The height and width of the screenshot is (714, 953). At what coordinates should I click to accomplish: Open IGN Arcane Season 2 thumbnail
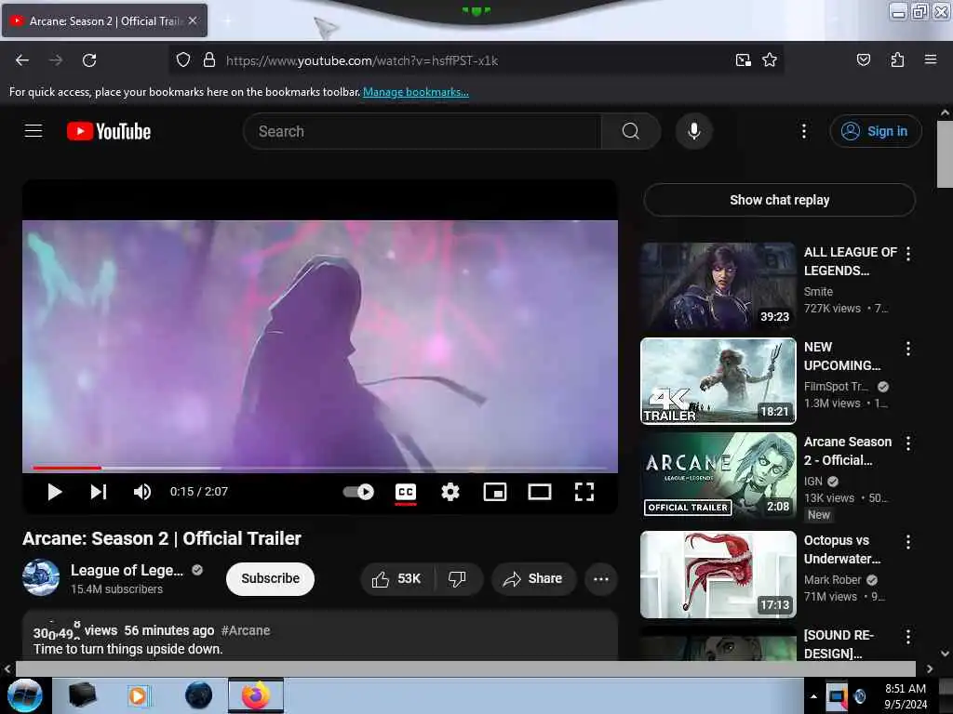(x=718, y=475)
